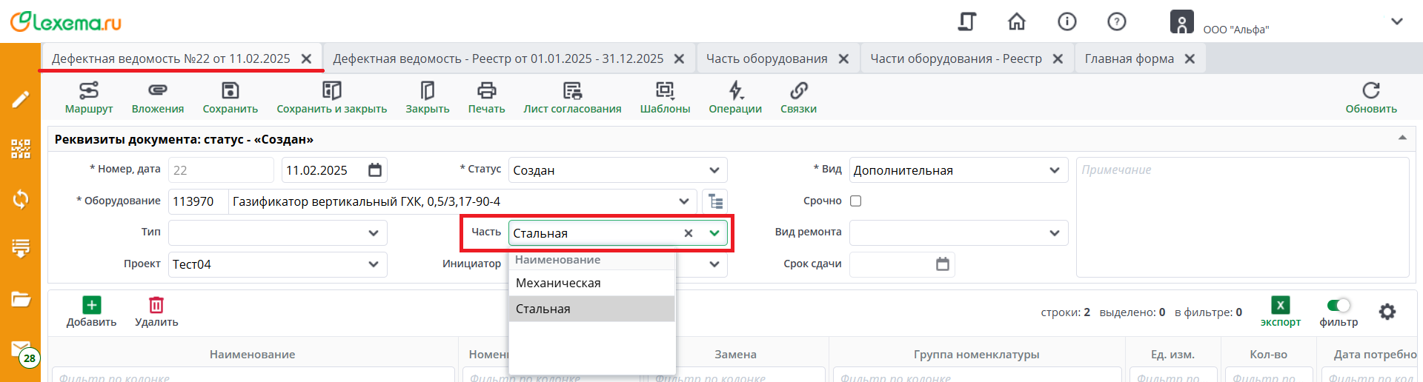Click the Кол-во column header

(x=1268, y=355)
